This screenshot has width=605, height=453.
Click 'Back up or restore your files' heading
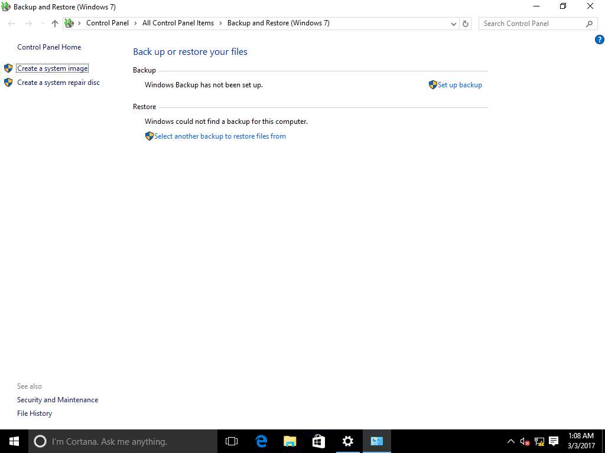pyautogui.click(x=190, y=52)
